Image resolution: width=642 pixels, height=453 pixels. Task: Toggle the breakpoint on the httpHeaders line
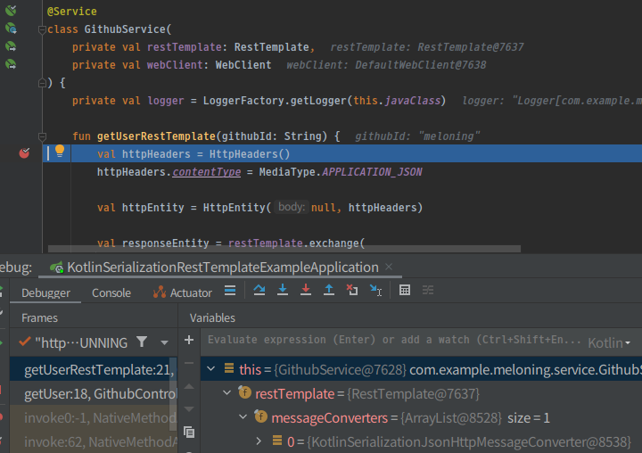click(24, 153)
